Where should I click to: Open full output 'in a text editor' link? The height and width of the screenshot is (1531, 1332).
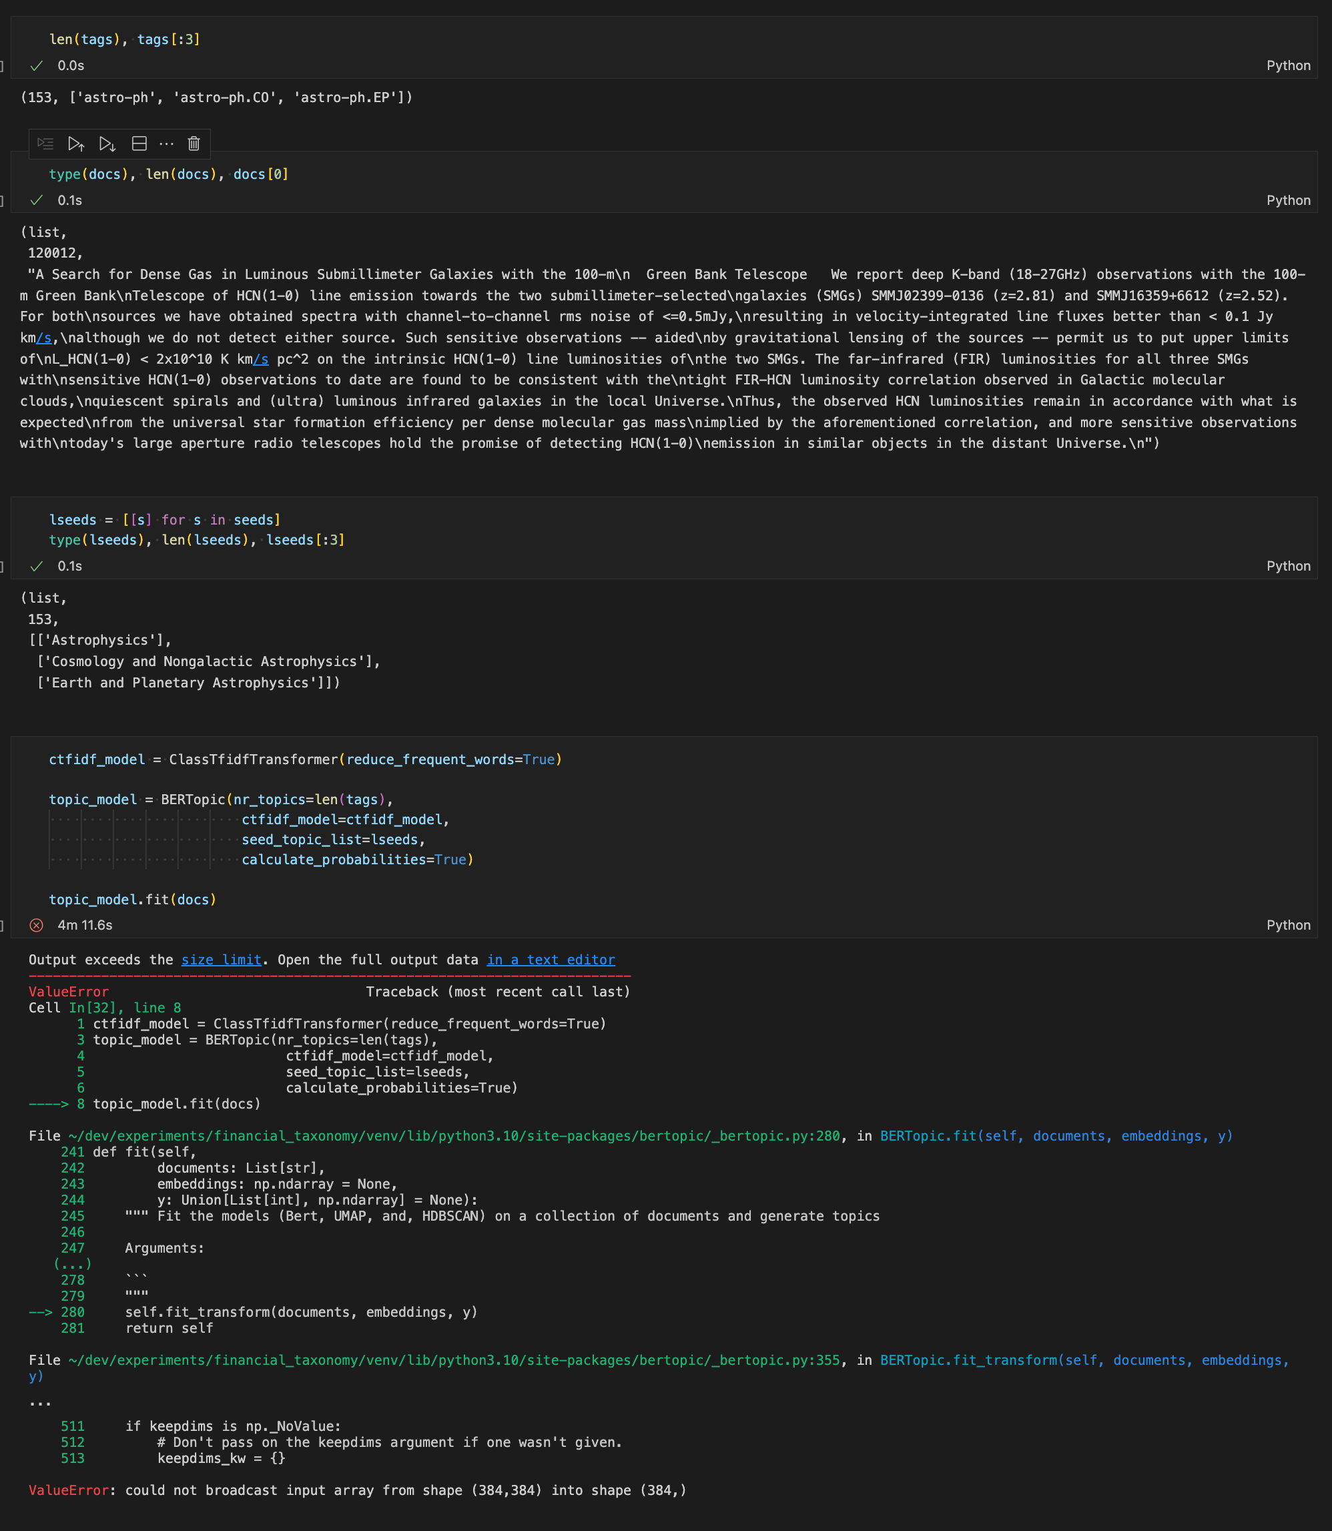tap(551, 960)
